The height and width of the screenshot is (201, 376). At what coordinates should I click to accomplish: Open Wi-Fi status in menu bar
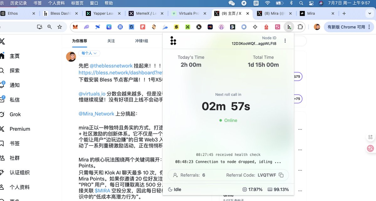click(267, 3)
